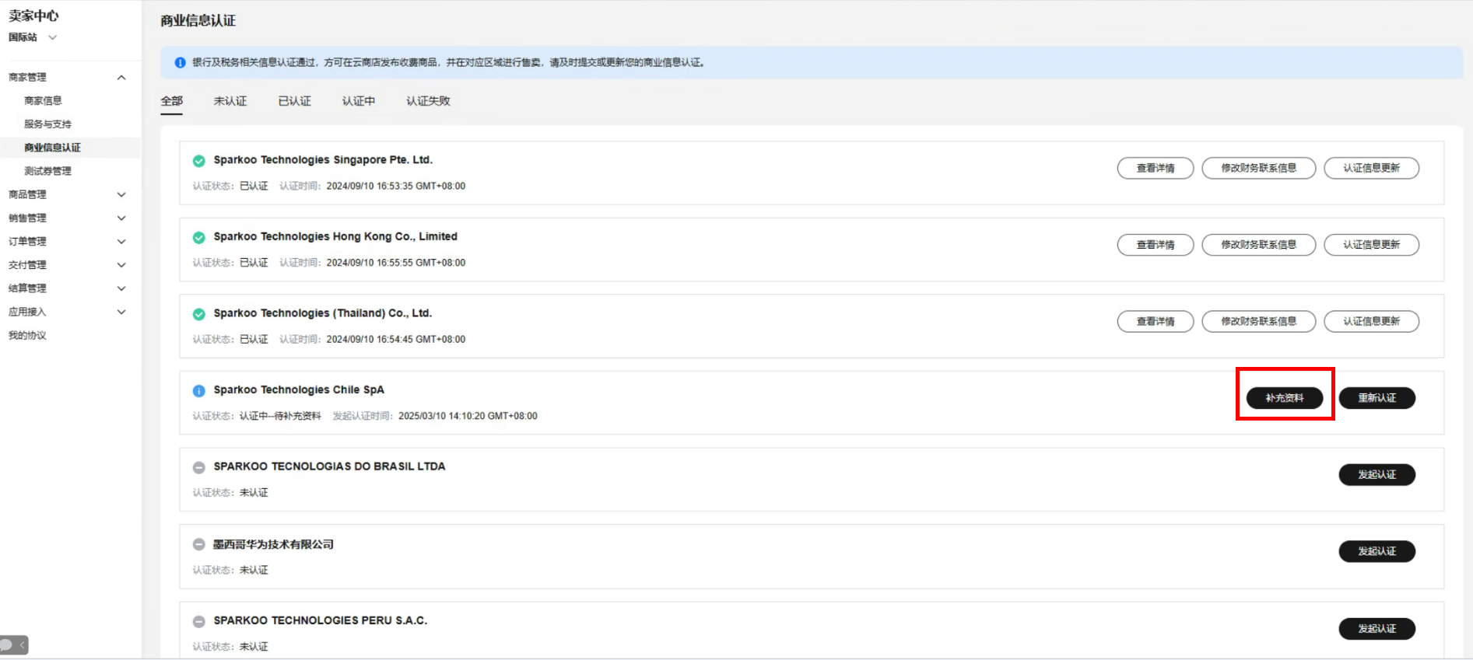Screen dimensions: 1473x660
Task: Click 修改财务联系信息 for Sparkoo Hong Kong
Action: pyautogui.click(x=1259, y=245)
